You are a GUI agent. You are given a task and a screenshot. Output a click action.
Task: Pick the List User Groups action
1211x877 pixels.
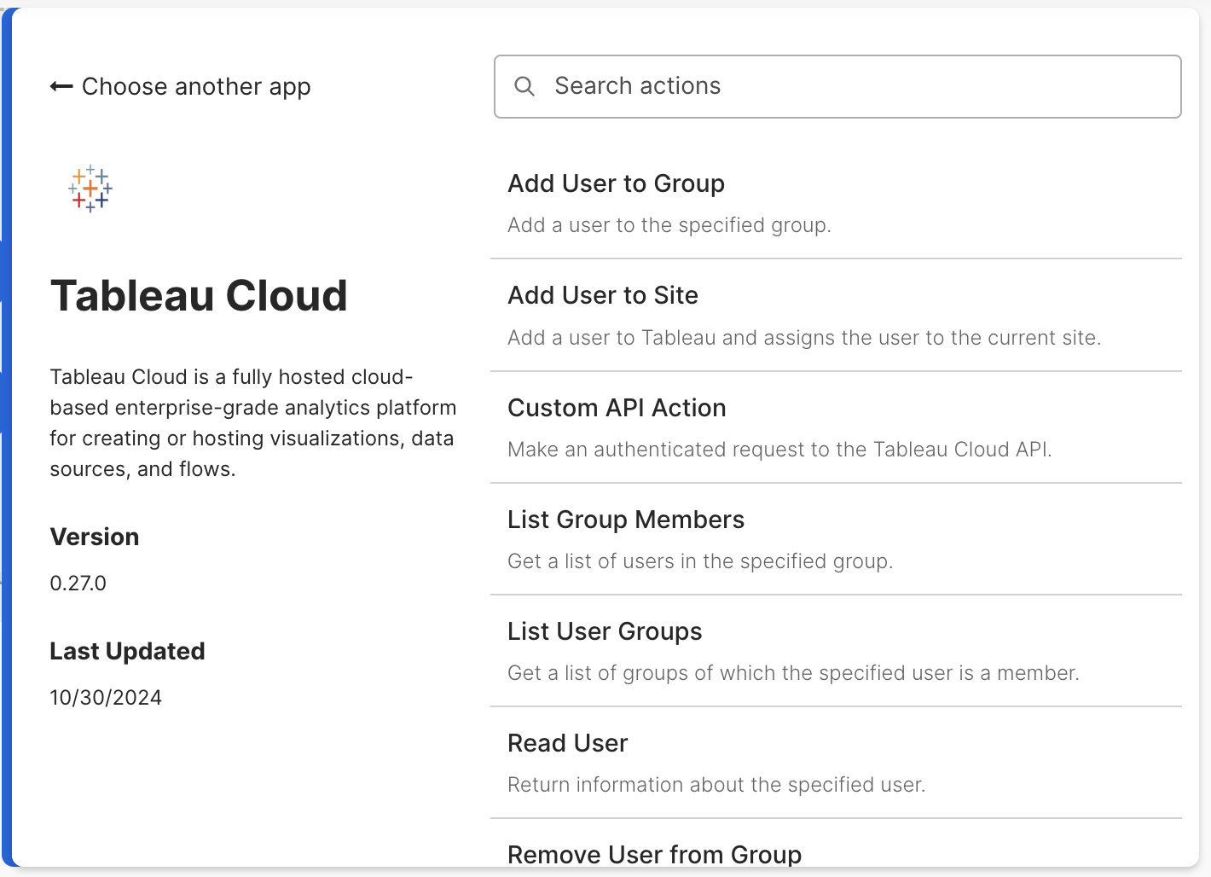point(604,631)
